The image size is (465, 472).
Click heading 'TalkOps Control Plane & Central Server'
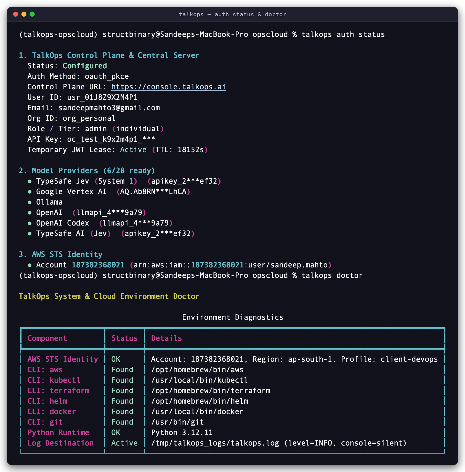coord(115,55)
